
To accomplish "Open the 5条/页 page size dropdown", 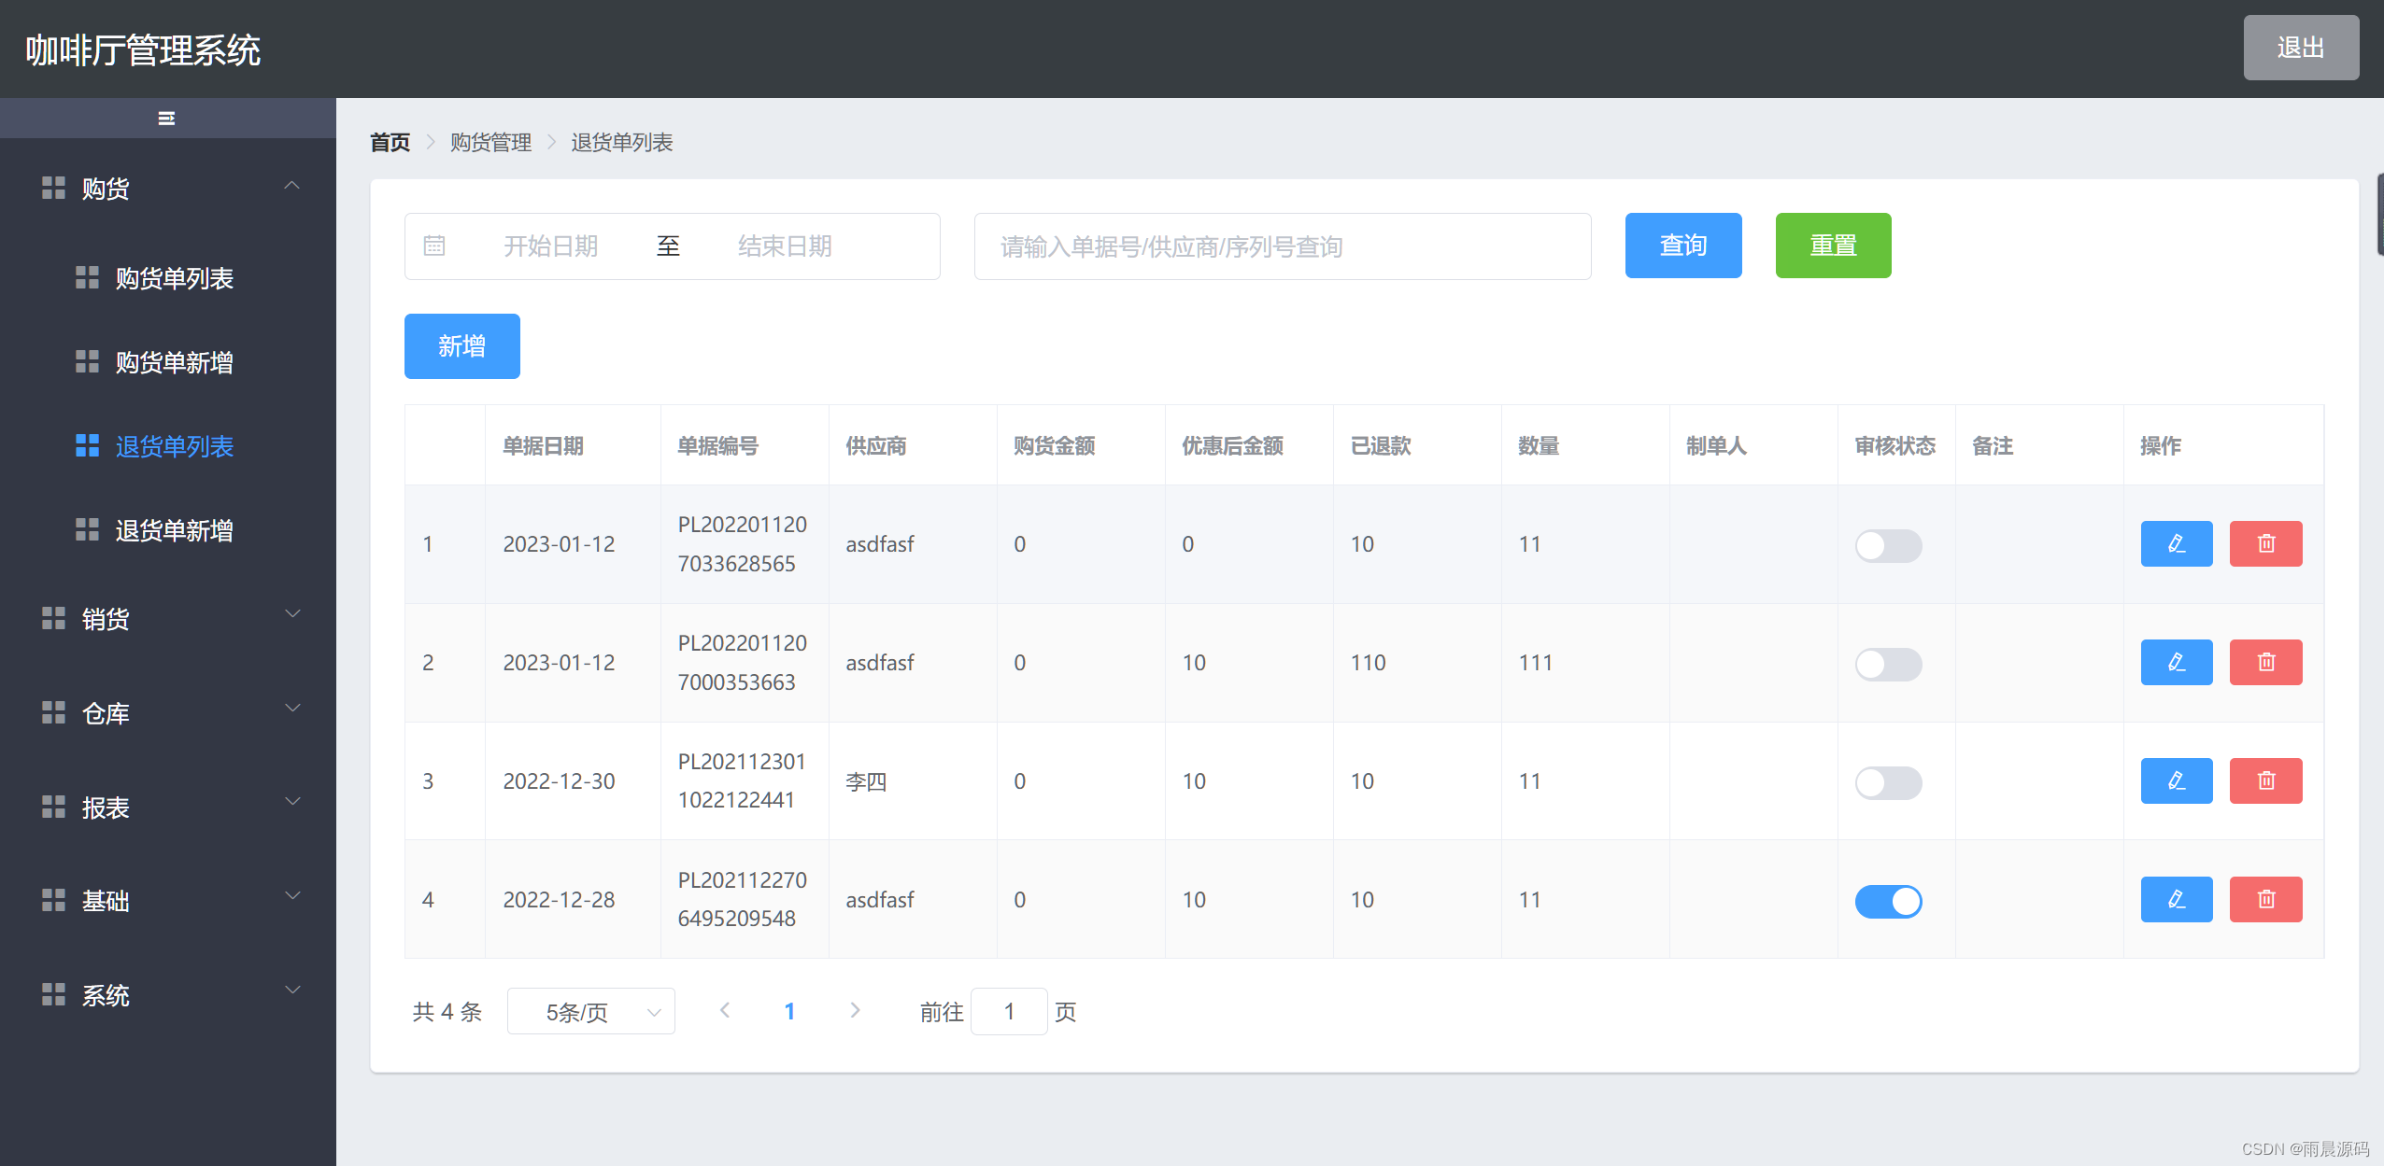I will [590, 1011].
